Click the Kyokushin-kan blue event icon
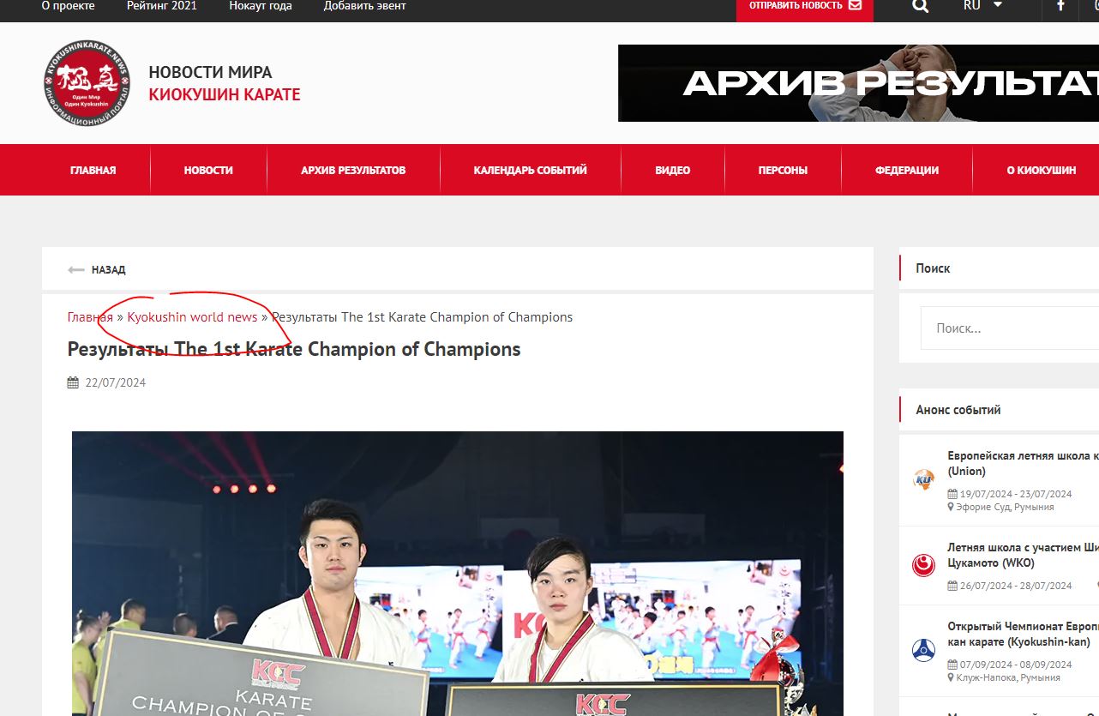 (x=923, y=650)
